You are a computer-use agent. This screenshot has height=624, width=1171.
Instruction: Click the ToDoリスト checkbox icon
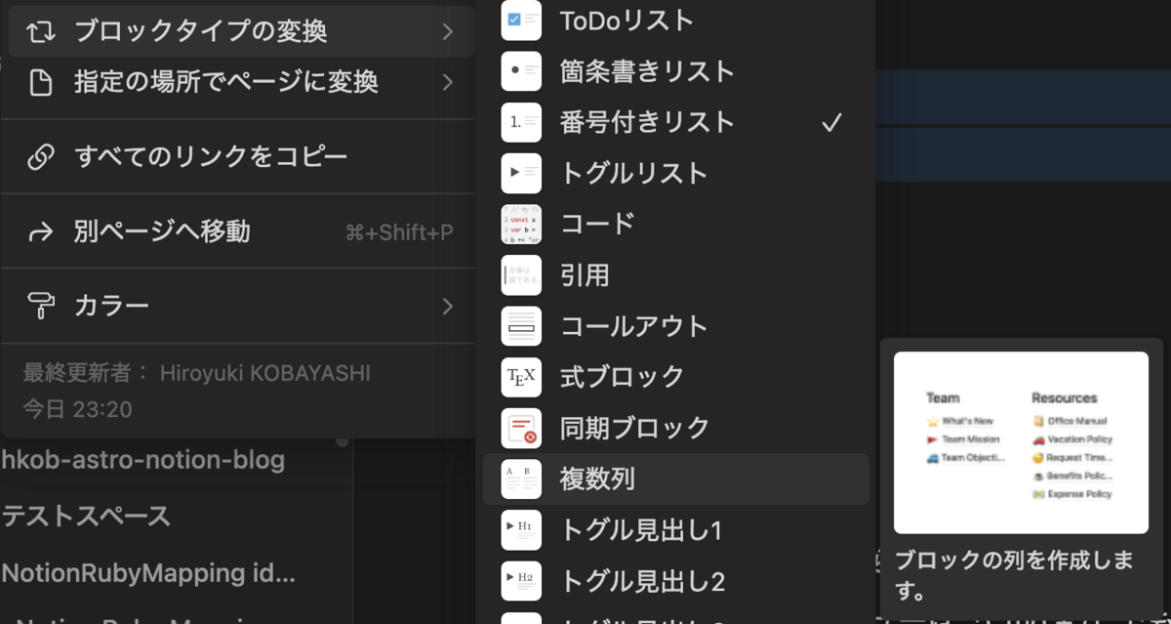521,21
